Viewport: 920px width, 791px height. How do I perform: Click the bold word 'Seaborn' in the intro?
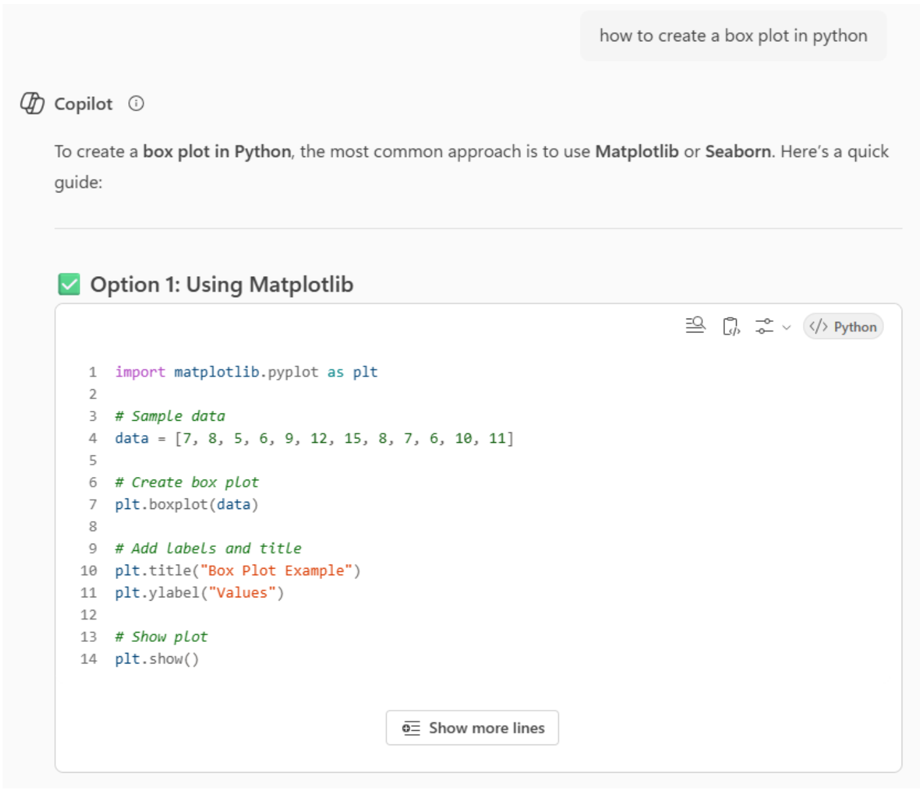[738, 152]
